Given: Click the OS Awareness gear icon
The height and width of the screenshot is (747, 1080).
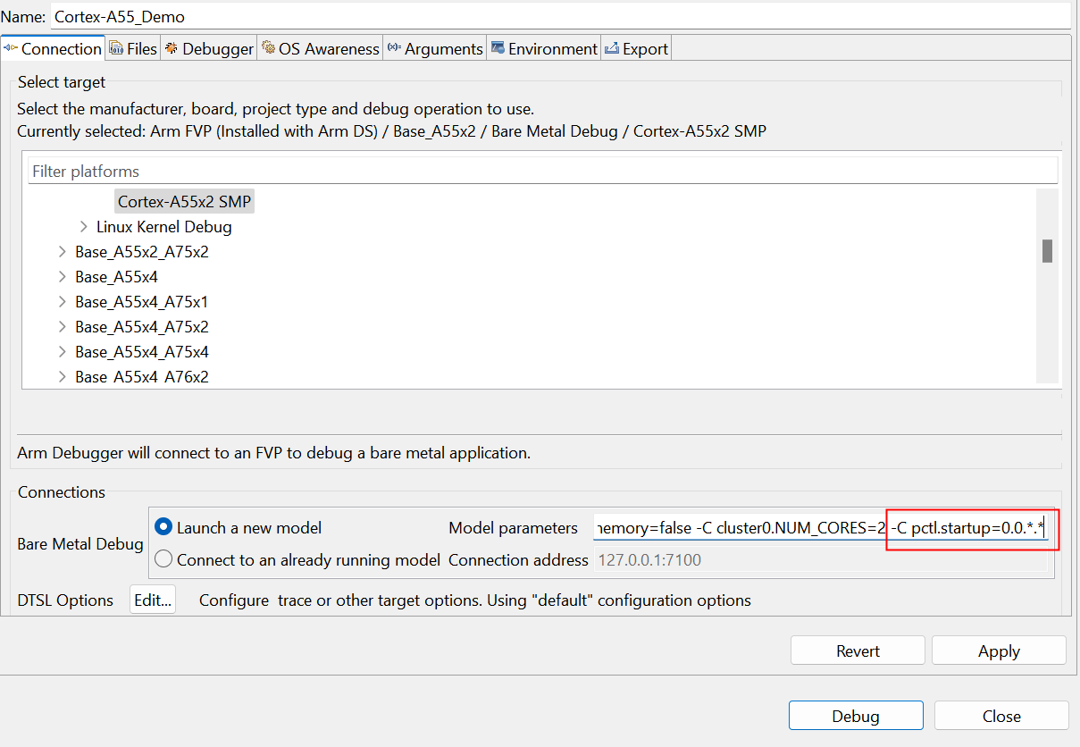Looking at the screenshot, I should tap(268, 48).
